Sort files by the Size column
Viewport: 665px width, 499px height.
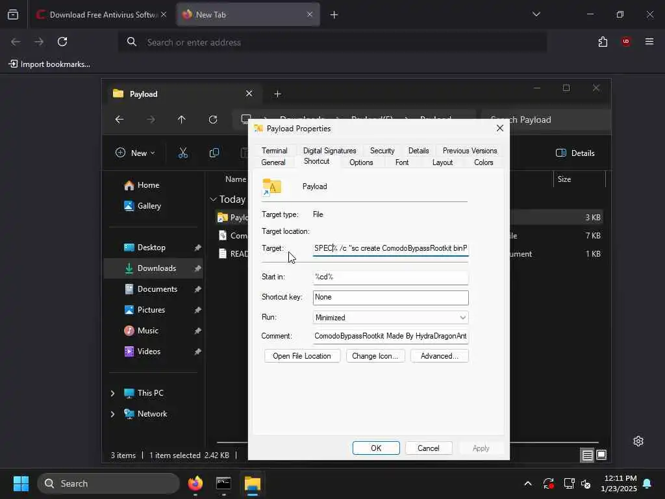tap(564, 179)
